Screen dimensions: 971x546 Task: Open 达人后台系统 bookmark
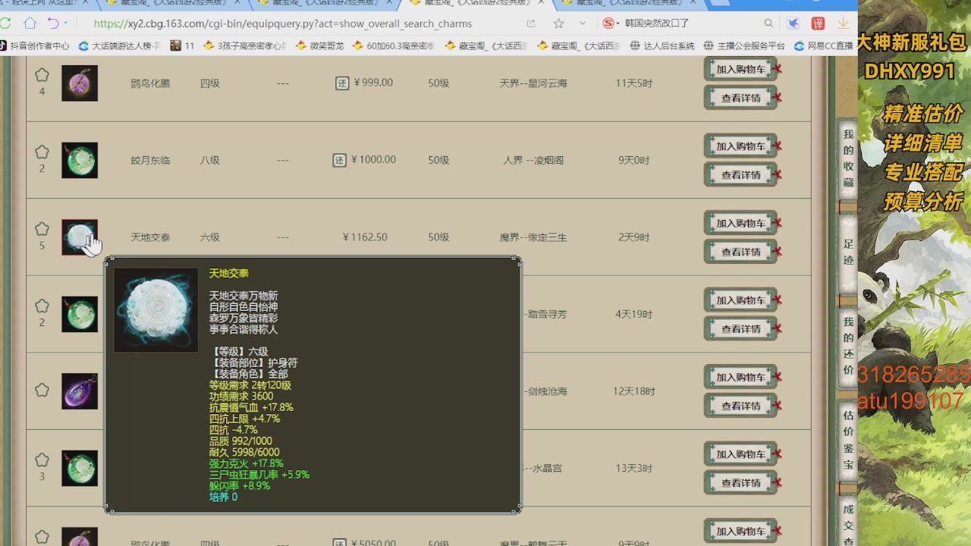coord(662,45)
